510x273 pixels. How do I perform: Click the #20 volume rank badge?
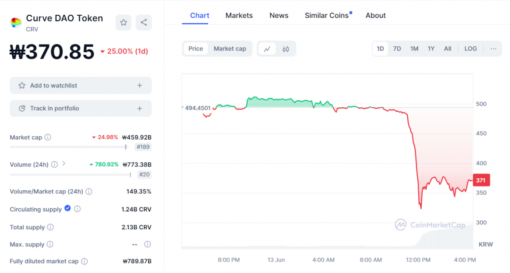[144, 174]
